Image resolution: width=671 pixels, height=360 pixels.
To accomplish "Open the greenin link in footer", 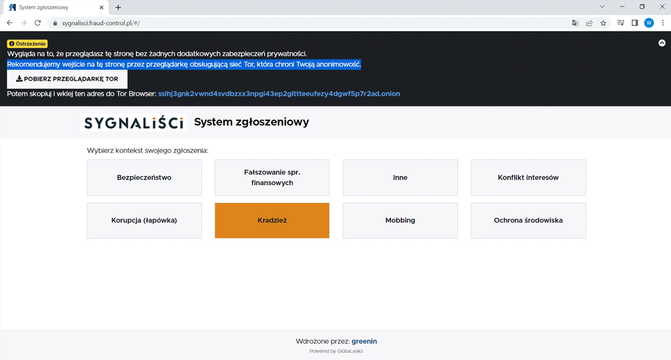I will click(x=364, y=341).
